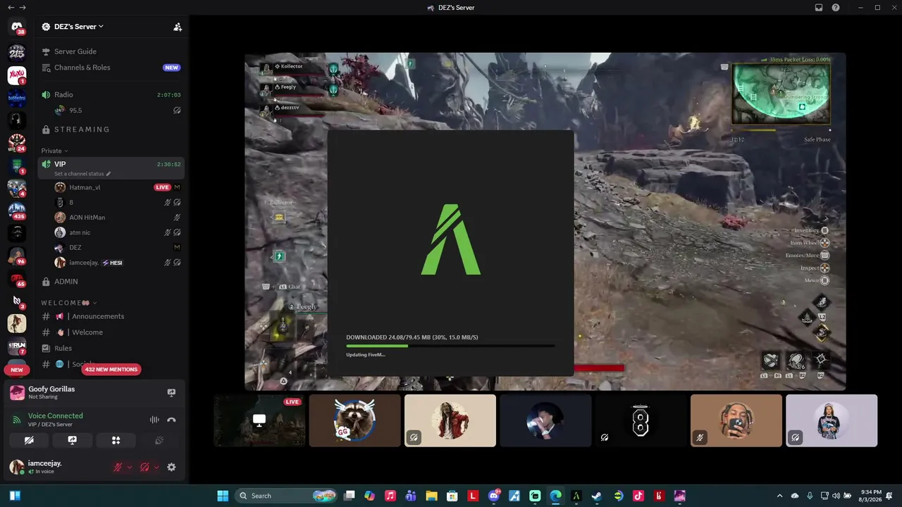Viewport: 902px width, 507px height.
Task: Open the Welcome channel
Action: 111,332
